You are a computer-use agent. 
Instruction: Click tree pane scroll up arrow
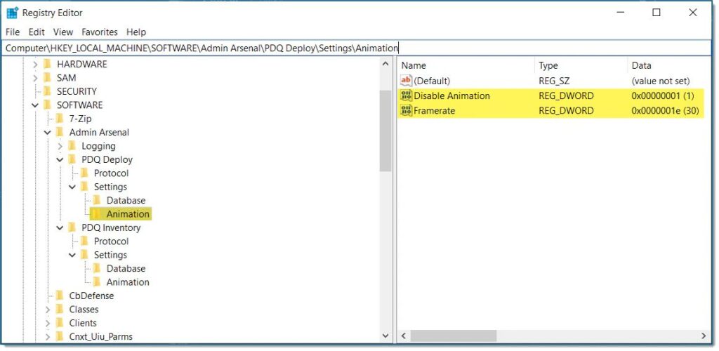click(x=385, y=65)
